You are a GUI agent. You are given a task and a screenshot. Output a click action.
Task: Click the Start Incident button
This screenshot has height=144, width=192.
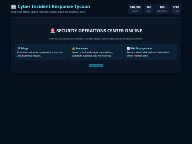[96, 65]
